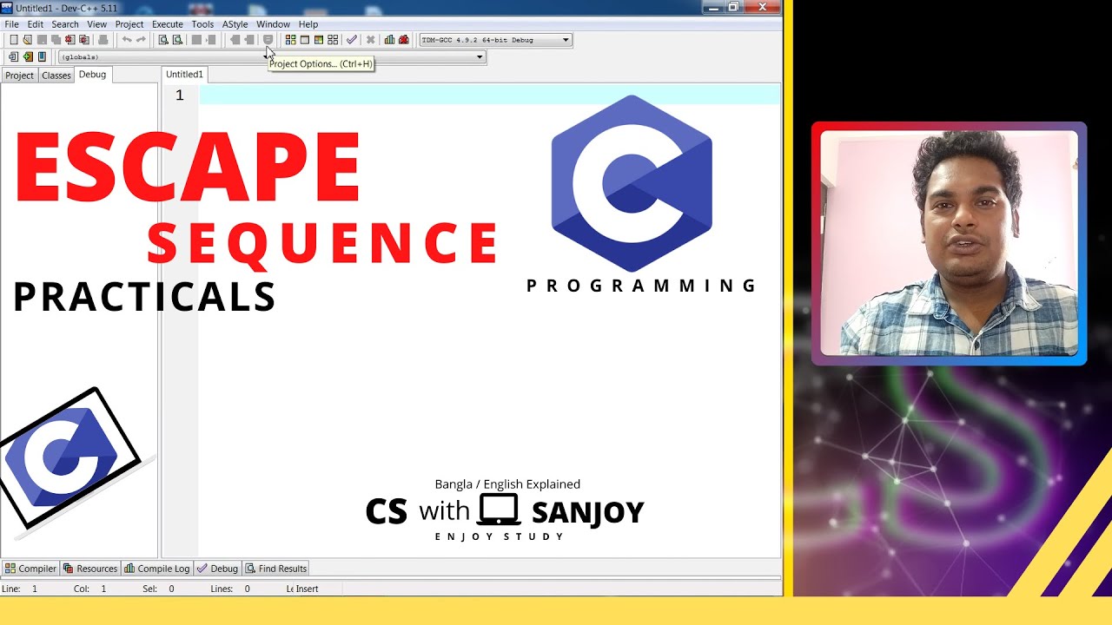
Task: Open the Replace magnifier icon
Action: [177, 40]
